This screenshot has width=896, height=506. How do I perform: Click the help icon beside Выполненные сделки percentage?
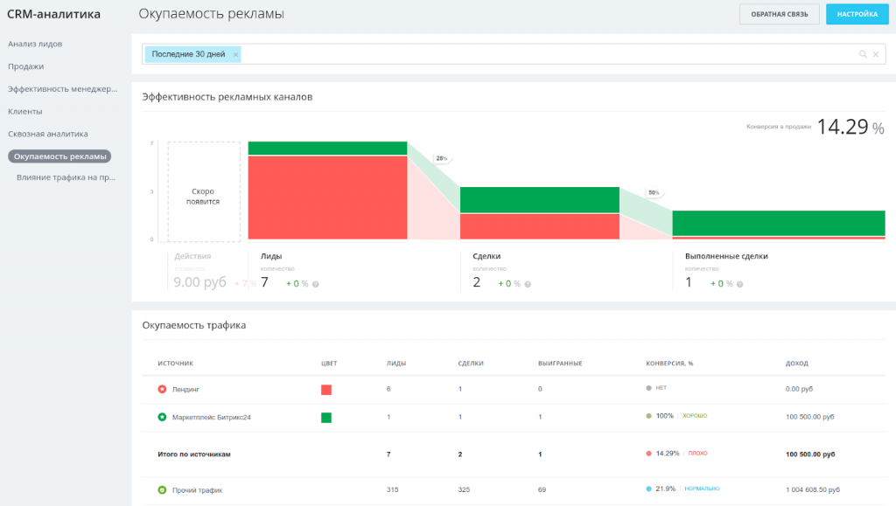click(x=739, y=284)
